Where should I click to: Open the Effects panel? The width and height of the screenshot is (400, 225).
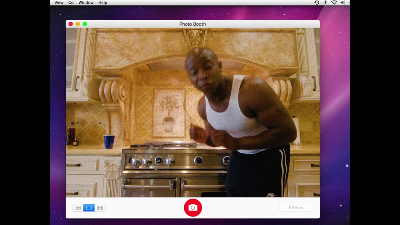pyautogui.click(x=296, y=208)
